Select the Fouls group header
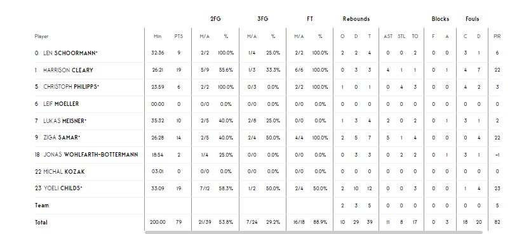 [472, 19]
